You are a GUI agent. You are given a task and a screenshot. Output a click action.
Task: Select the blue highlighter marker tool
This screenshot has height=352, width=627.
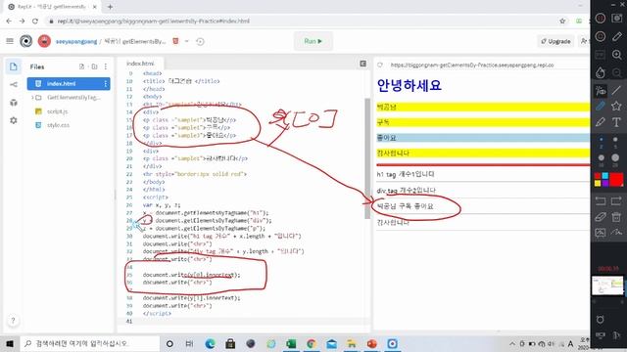tap(601, 106)
